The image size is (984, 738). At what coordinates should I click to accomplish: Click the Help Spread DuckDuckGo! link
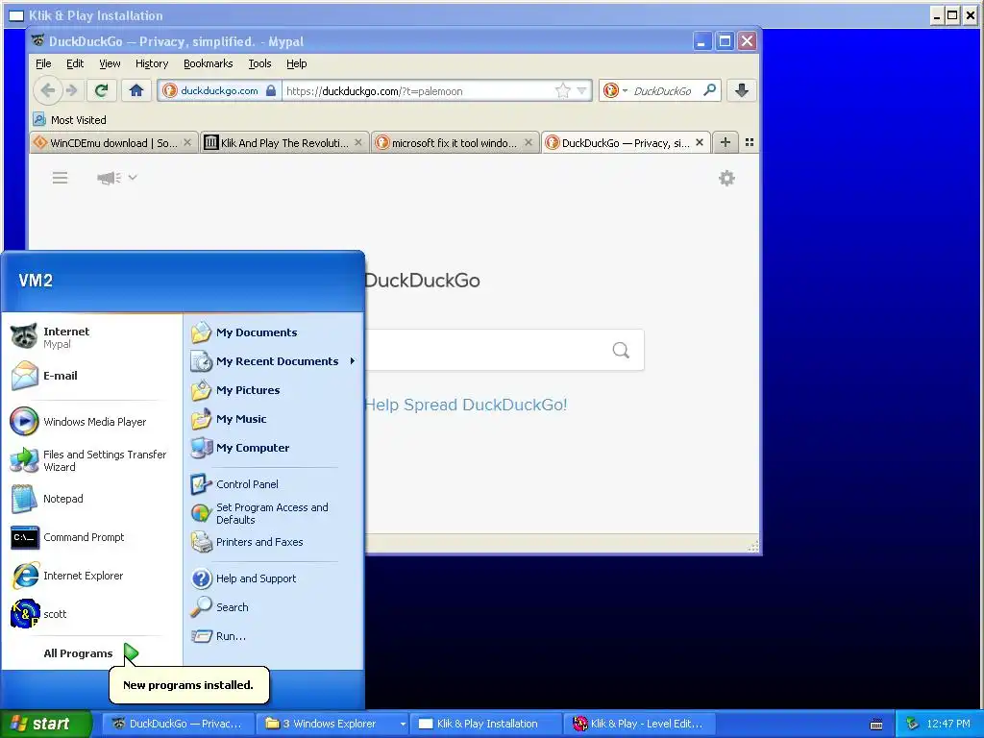466,405
